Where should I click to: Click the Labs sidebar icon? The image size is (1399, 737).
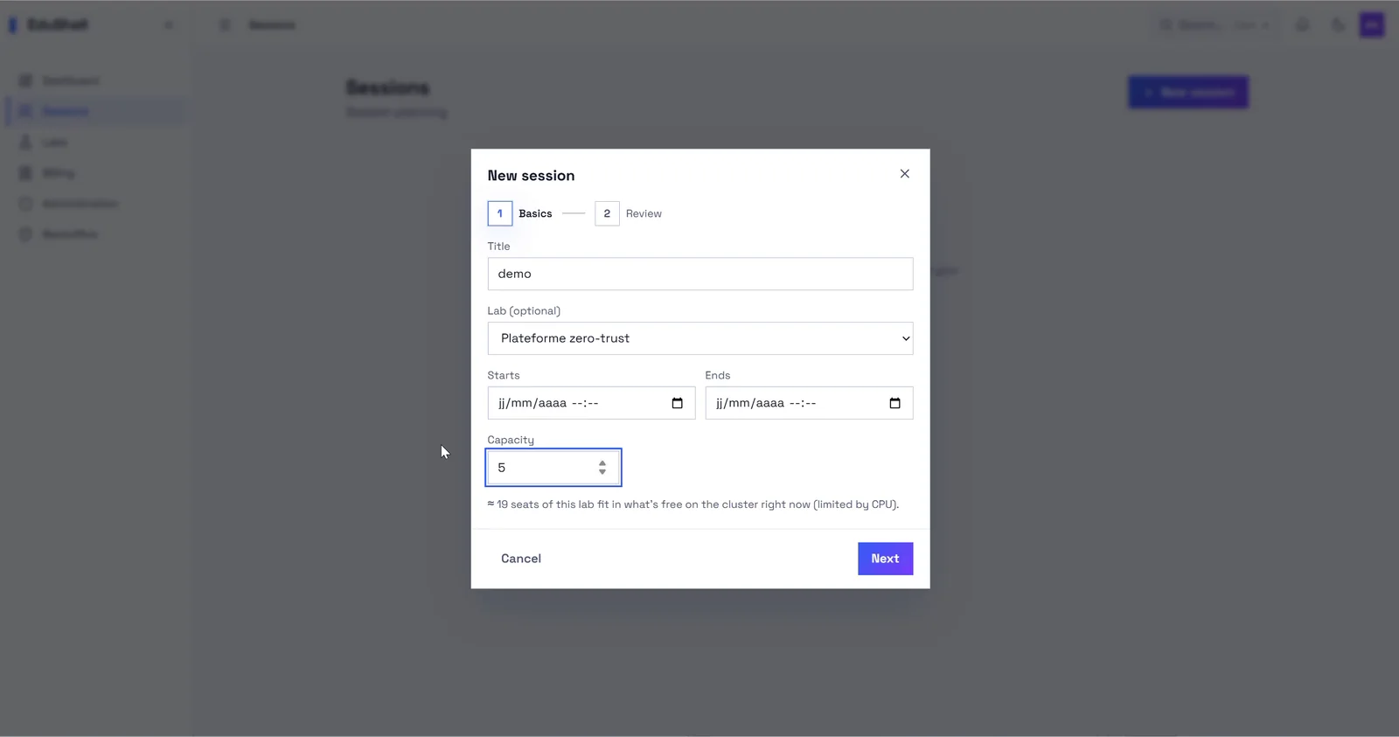tap(25, 142)
